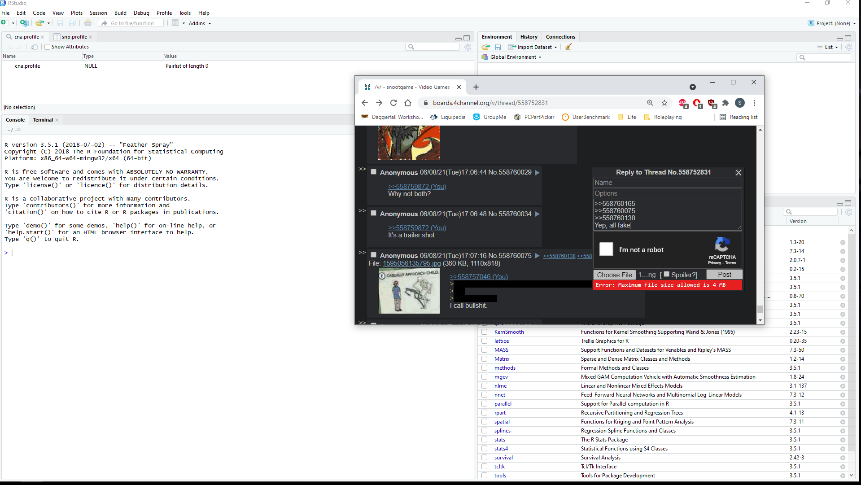Open the List view dropdown in Environment pane
The image size is (861, 485).
point(828,47)
